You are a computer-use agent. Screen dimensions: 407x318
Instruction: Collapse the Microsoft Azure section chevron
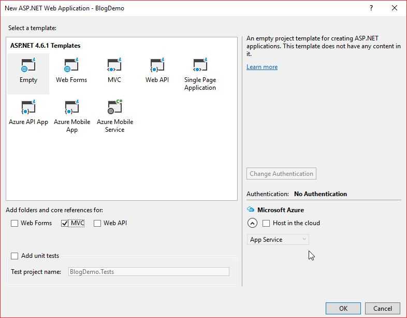coord(252,223)
